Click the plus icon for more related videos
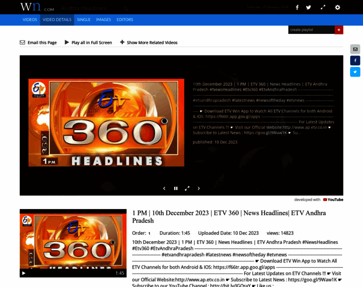This screenshot has width=363, height=287. [122, 42]
